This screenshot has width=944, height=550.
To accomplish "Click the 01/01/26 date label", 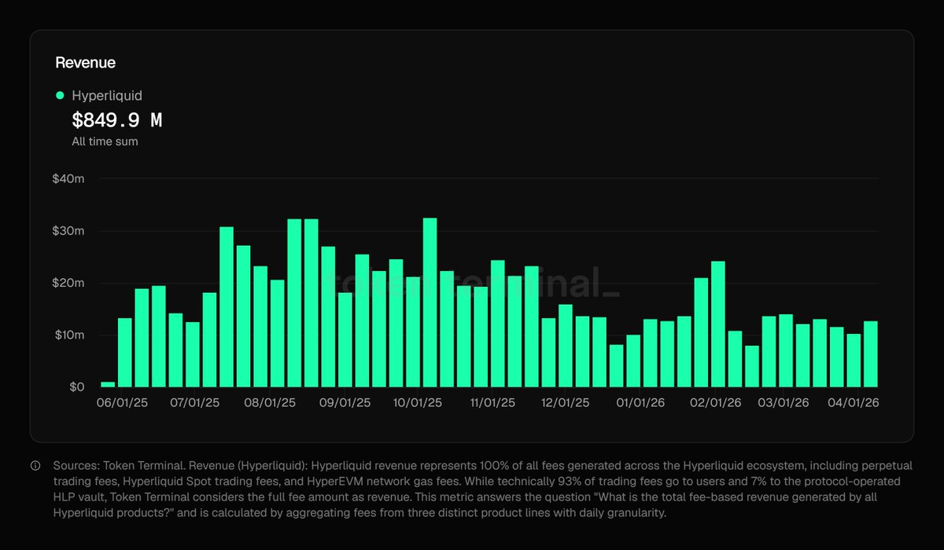I will tap(640, 402).
